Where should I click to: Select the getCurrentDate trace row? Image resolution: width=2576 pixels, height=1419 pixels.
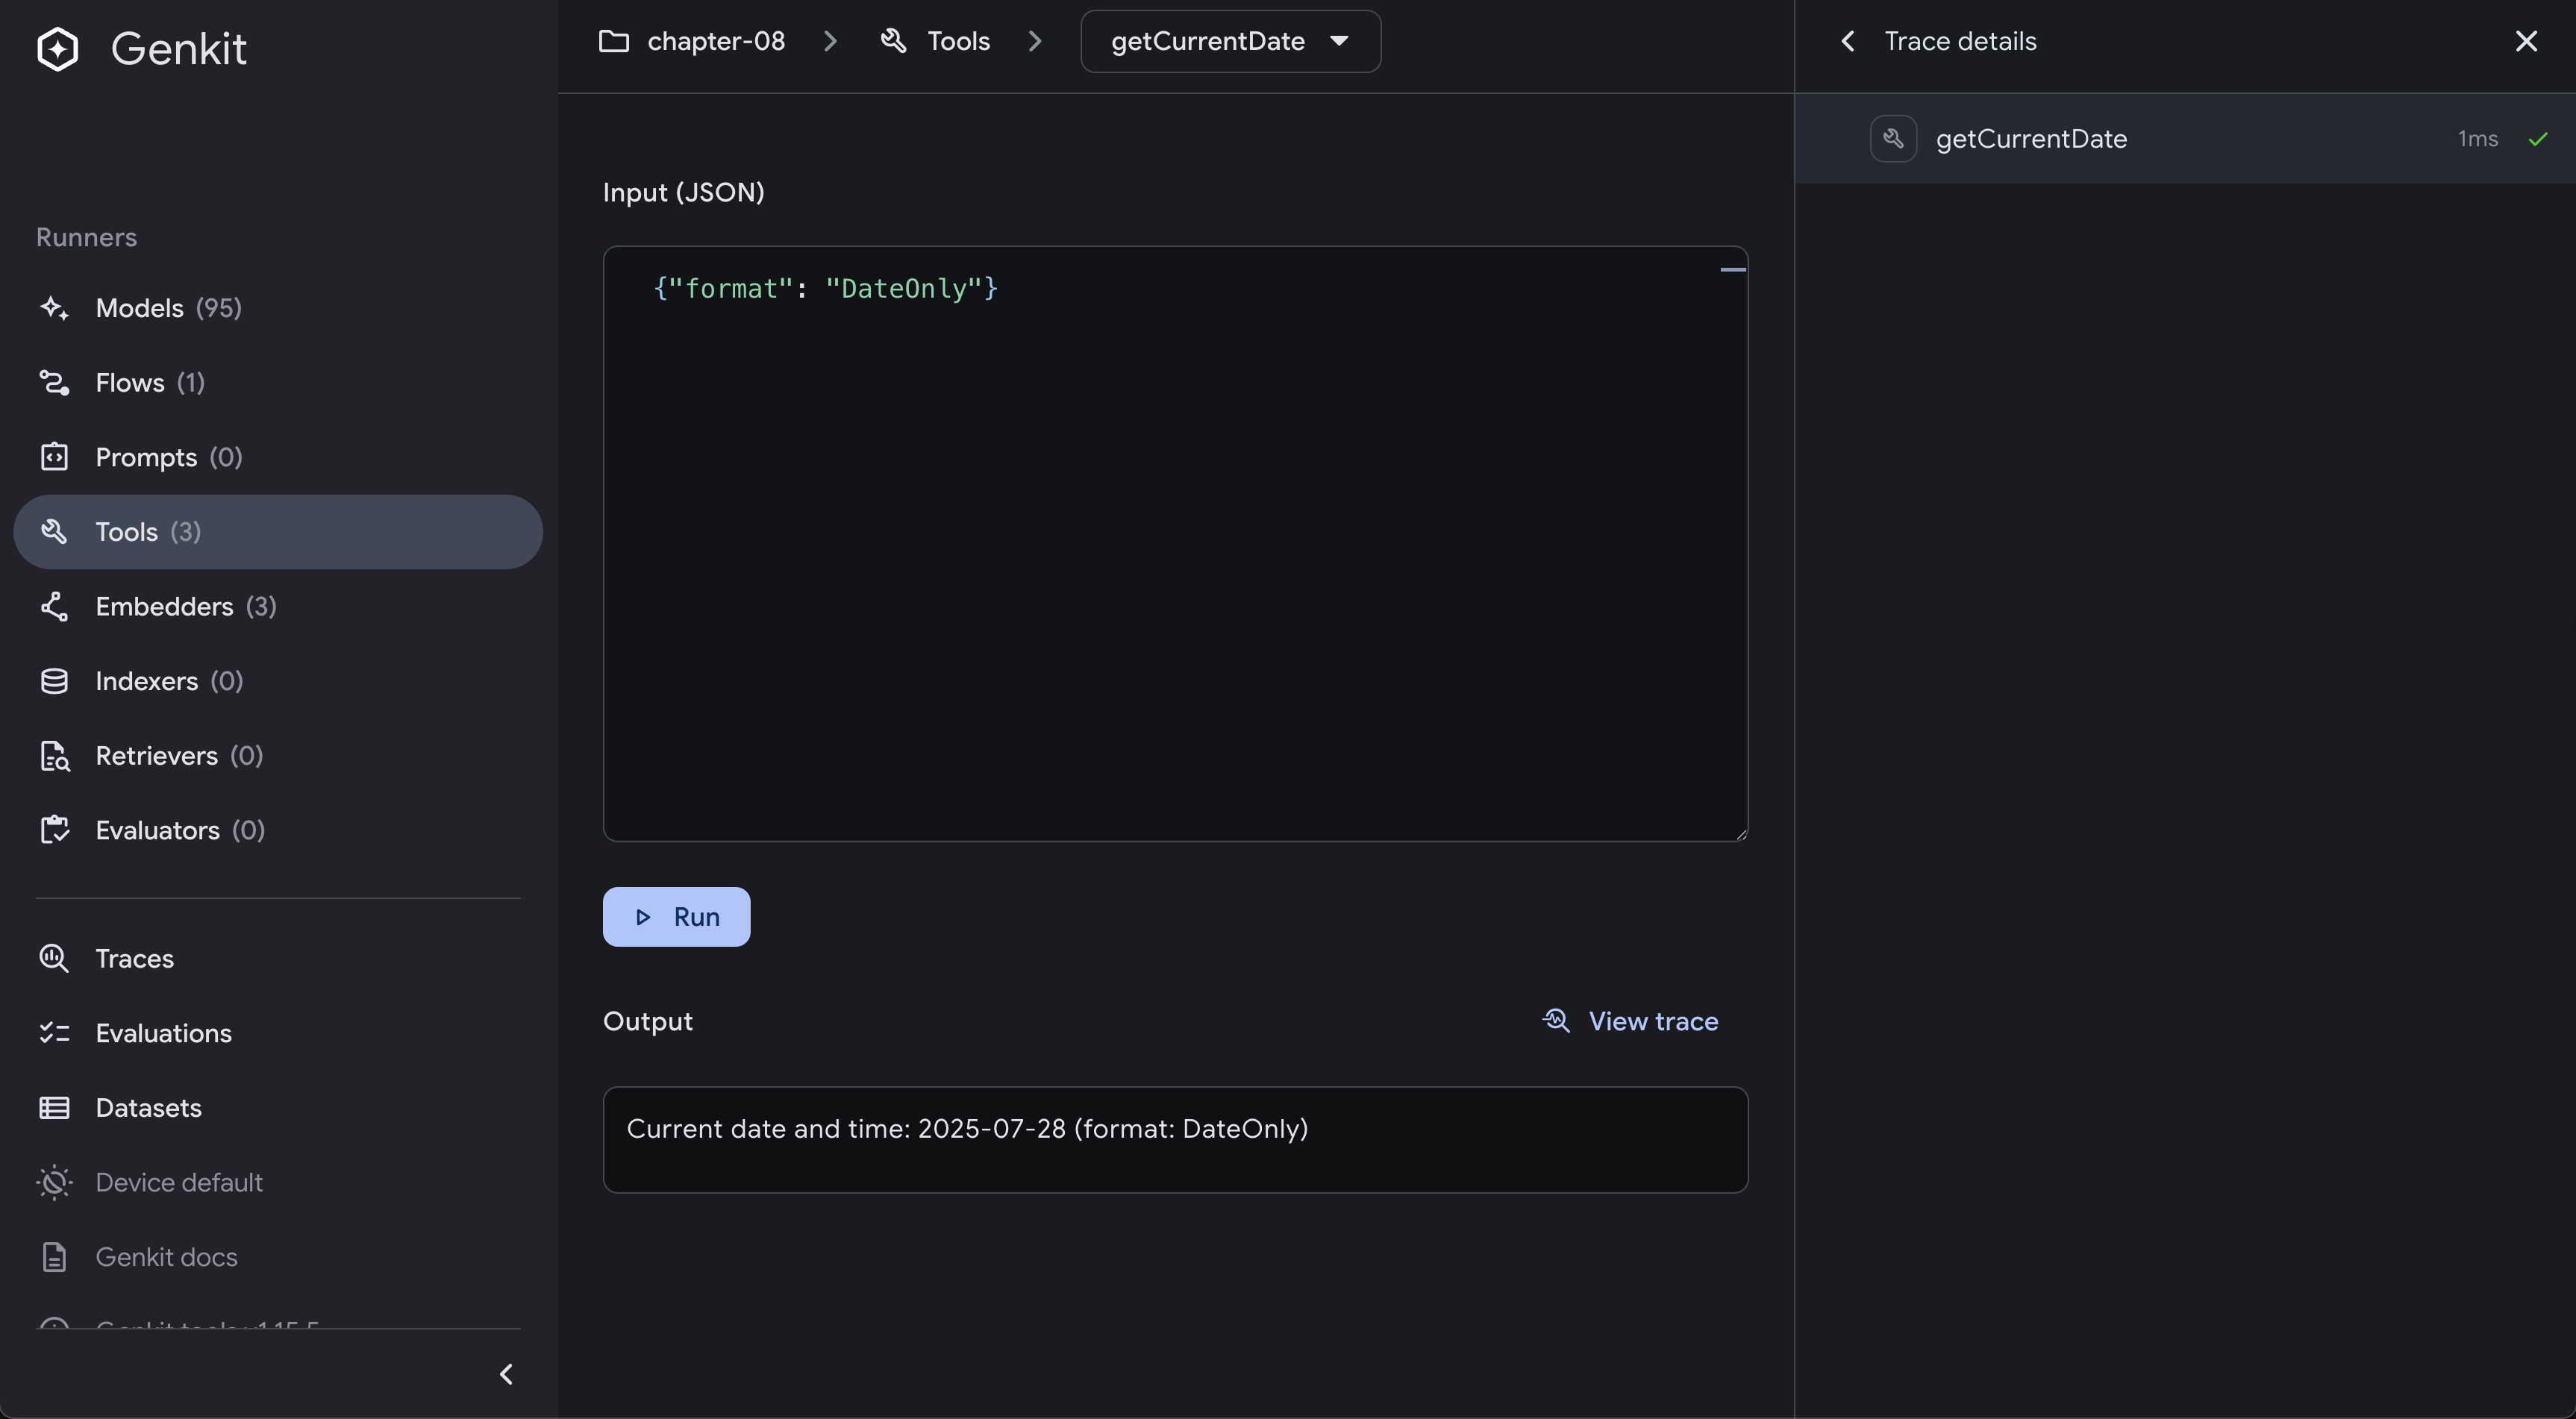click(2185, 138)
